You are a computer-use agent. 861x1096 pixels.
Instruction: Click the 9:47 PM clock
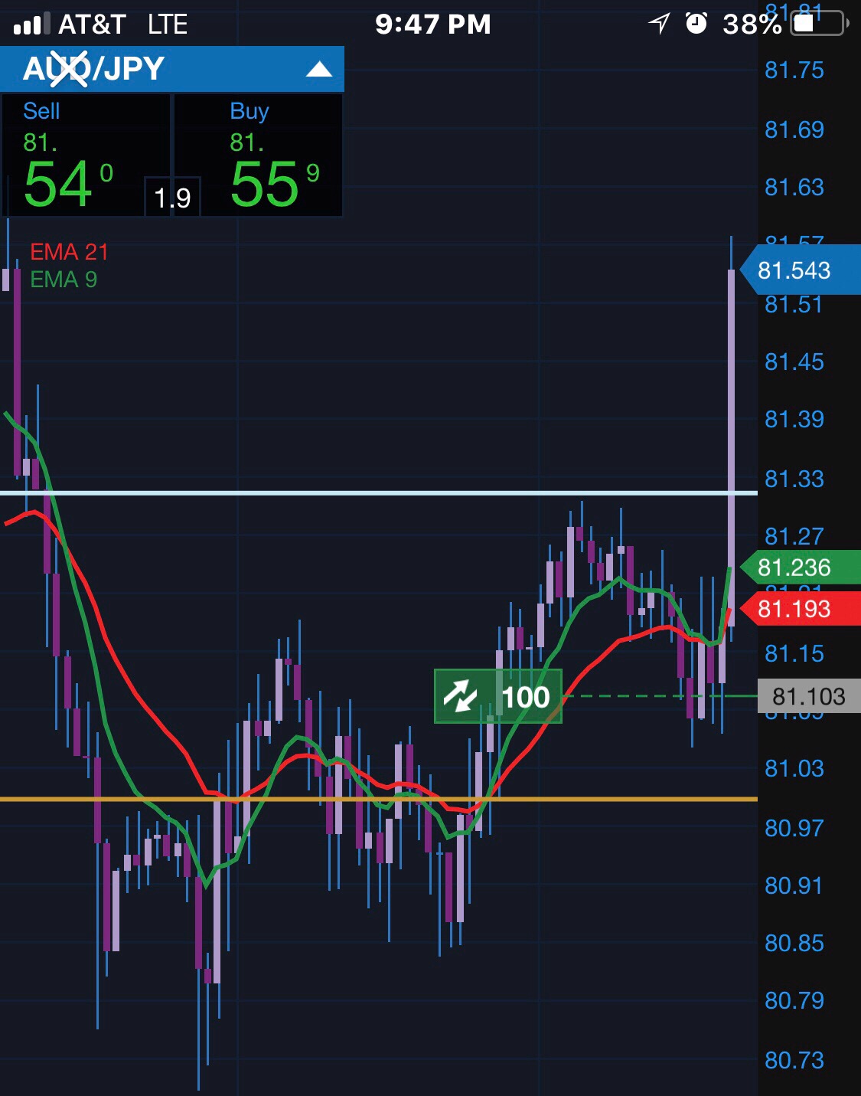[x=432, y=25]
